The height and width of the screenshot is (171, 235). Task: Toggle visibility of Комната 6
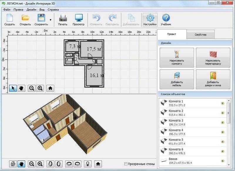pyautogui.click(x=223, y=151)
